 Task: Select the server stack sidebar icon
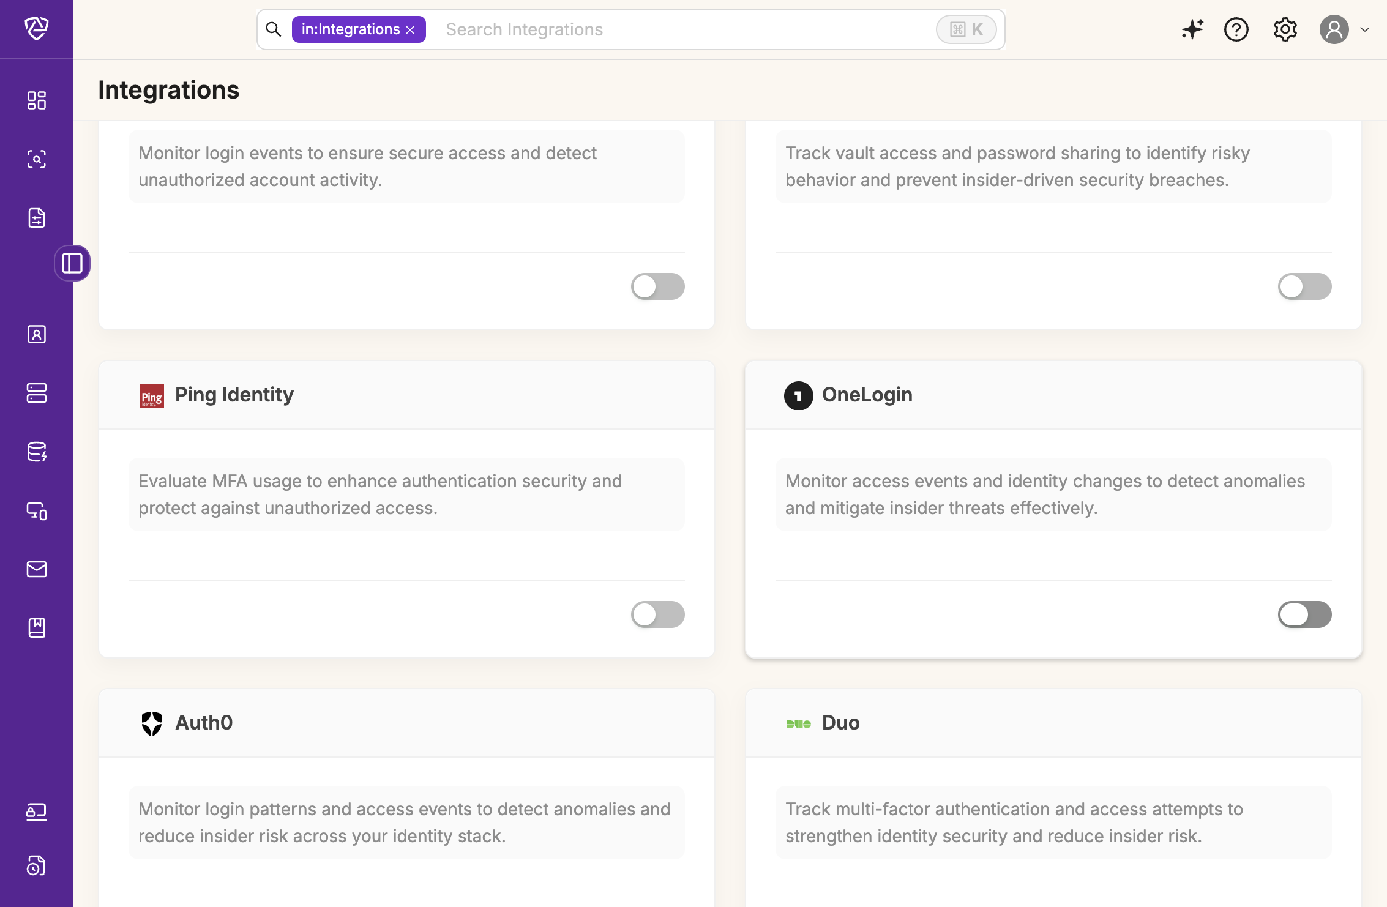pyautogui.click(x=37, y=393)
